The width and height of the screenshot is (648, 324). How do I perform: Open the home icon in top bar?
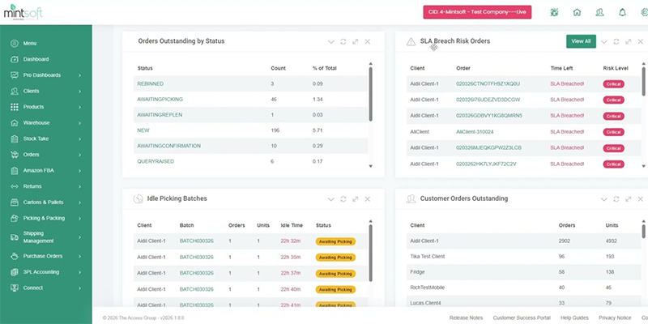577,12
